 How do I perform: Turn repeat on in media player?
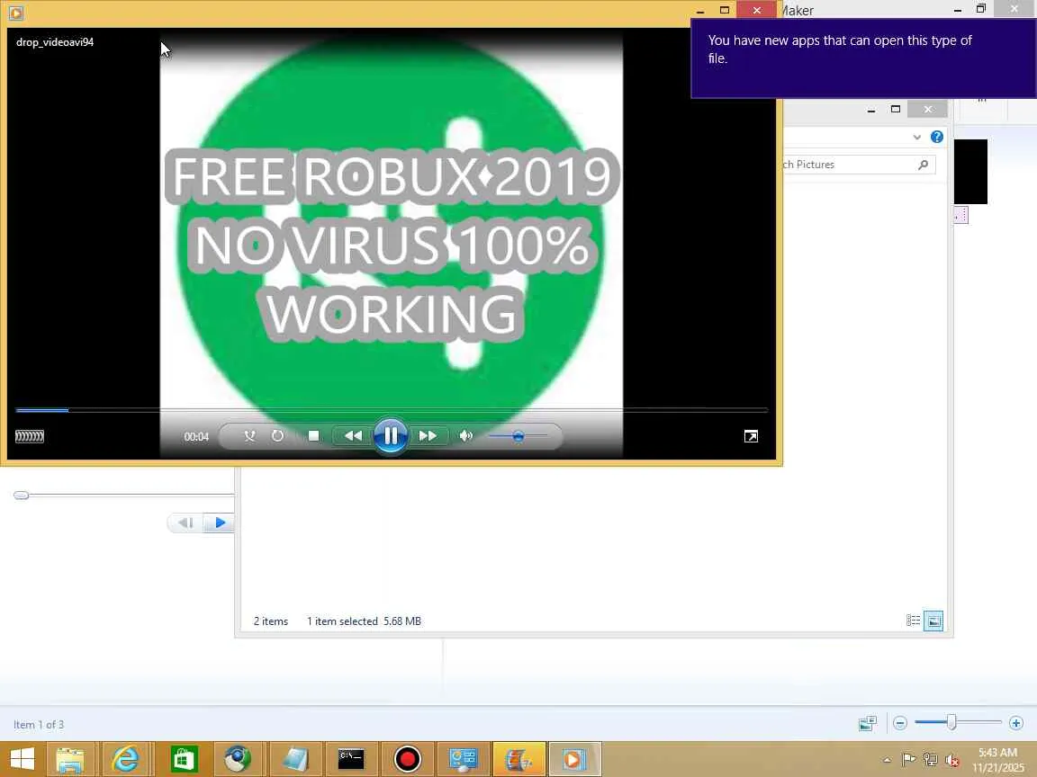(278, 436)
